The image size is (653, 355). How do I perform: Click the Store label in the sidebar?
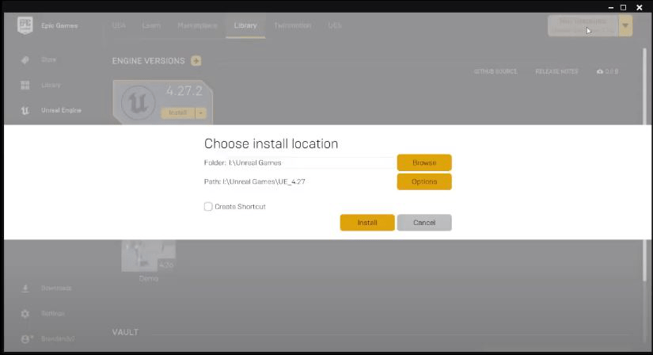coord(49,60)
